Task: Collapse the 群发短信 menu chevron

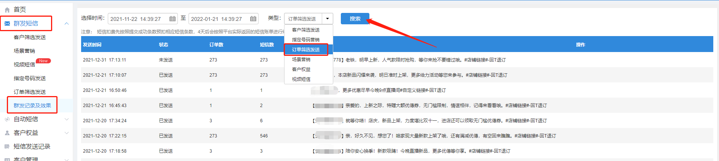Action: point(67,24)
